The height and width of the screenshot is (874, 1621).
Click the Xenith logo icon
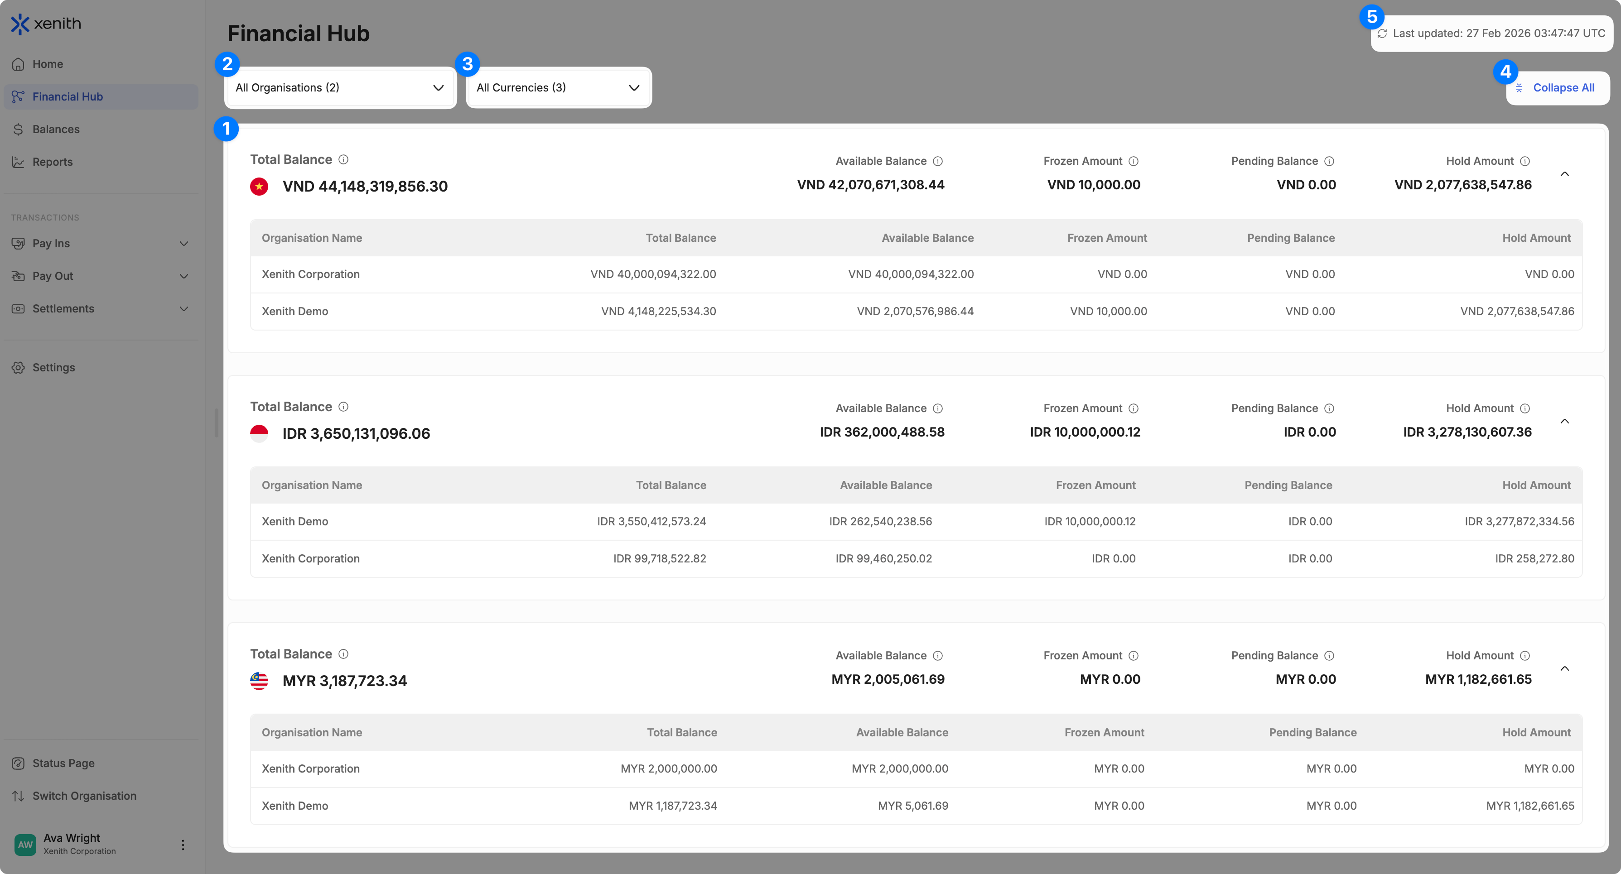(20, 24)
